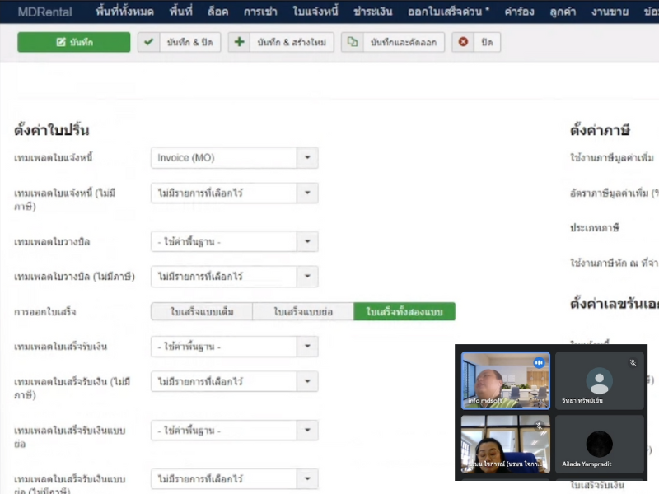
Task: Select the ใบเสร็จแบบเต็ม receipt option
Action: coord(201,312)
